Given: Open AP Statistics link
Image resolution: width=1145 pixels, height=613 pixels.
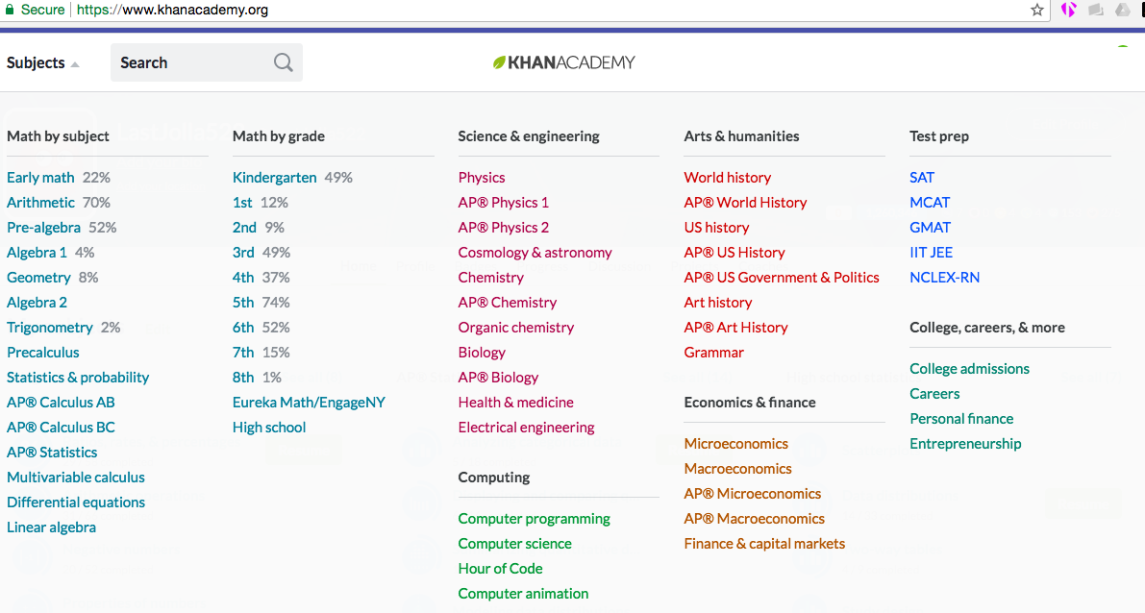Looking at the screenshot, I should coord(52,452).
